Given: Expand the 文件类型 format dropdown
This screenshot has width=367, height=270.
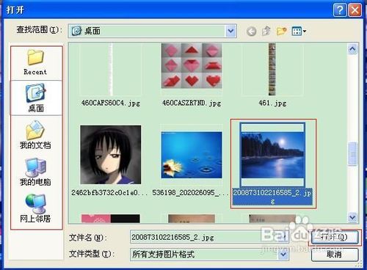Looking at the screenshot, I should [283, 255].
